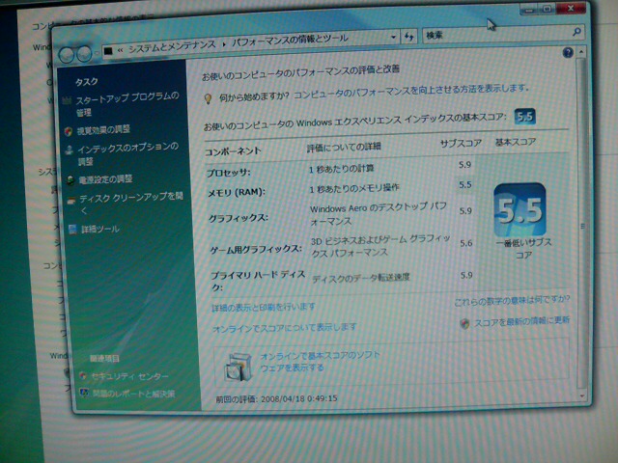This screenshot has width=618, height=463.
Task: Click the 検索 search input field
Action: 495,35
